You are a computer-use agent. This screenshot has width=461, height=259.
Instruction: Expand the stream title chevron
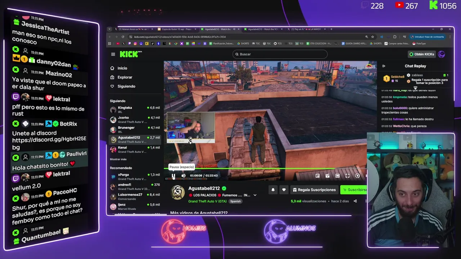pyautogui.click(x=255, y=195)
